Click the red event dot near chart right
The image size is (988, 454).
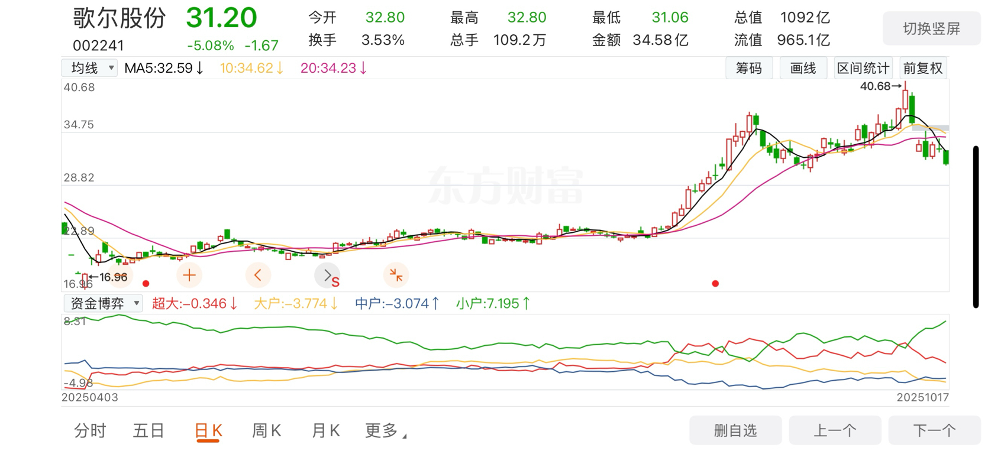715,284
